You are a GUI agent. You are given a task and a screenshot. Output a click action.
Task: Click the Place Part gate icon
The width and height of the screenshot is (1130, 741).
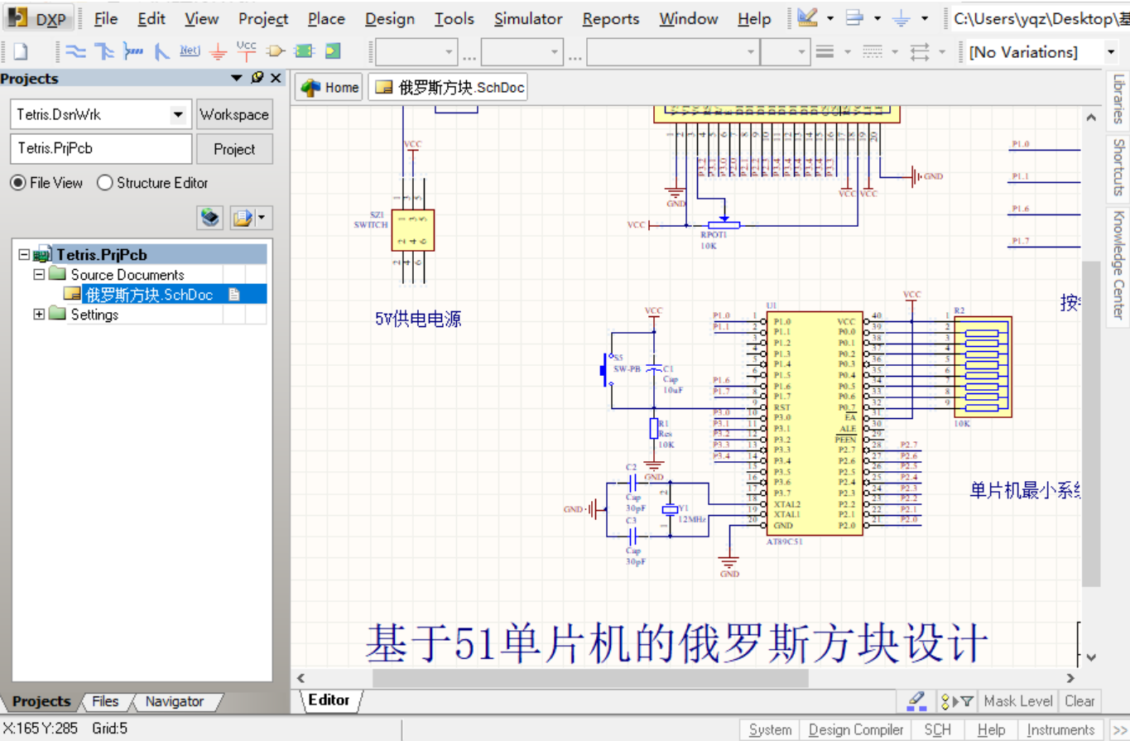(x=275, y=51)
